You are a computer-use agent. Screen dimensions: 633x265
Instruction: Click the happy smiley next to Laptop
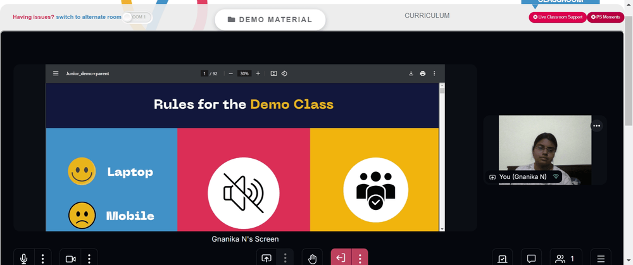click(x=82, y=171)
